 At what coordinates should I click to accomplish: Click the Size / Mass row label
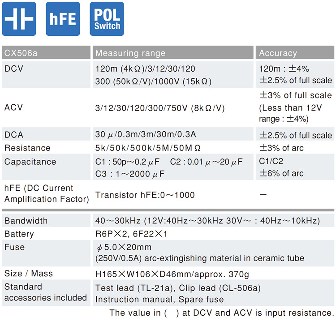tap(29, 274)
